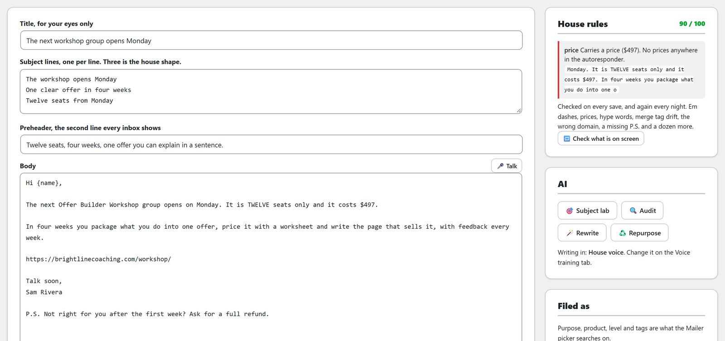Image resolution: width=725 pixels, height=341 pixels.
Task: Edit the title field
Action: pos(271,40)
